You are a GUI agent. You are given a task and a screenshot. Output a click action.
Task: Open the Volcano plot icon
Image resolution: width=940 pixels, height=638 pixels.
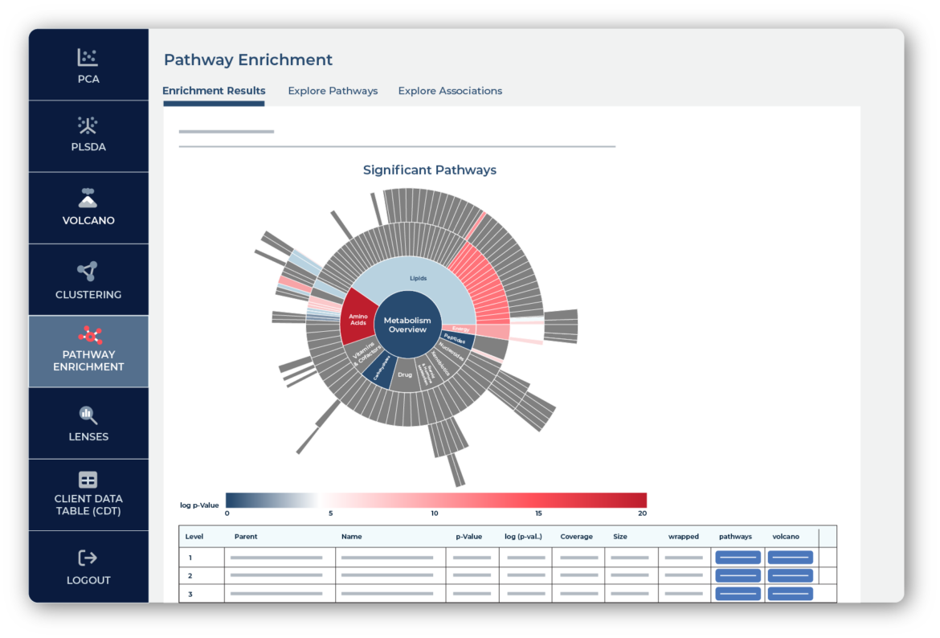(x=88, y=198)
